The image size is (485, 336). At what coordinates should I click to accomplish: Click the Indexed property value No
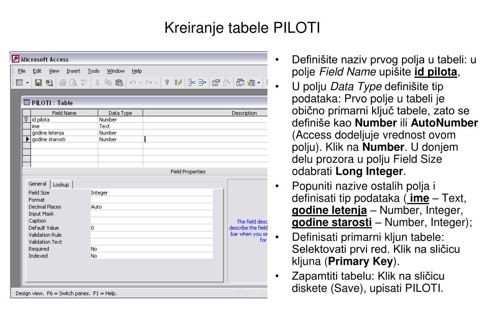click(152, 256)
